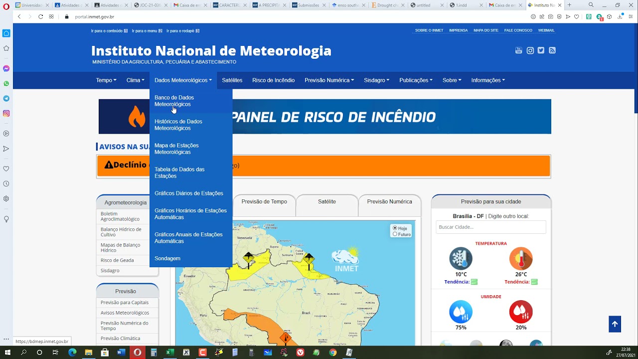Open Messenger in the Opera sidebar

tap(6, 68)
